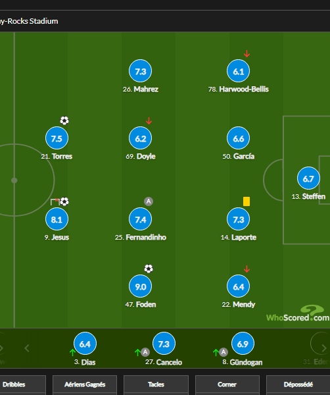Click the red substitution arrow above Doyle

[x=149, y=120]
